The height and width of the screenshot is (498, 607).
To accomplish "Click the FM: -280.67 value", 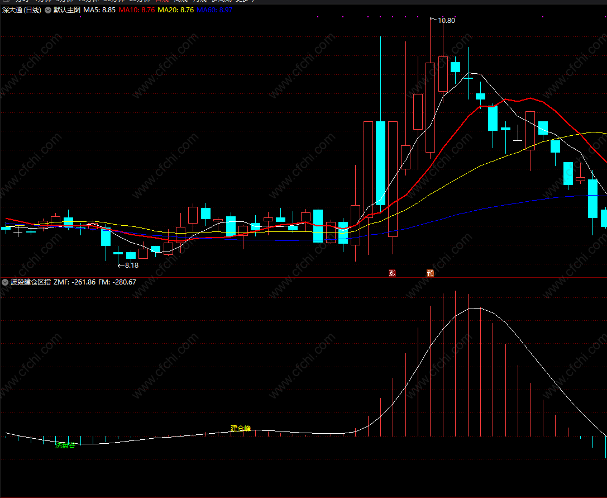I will point(117,282).
